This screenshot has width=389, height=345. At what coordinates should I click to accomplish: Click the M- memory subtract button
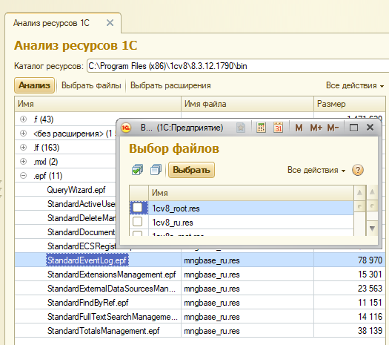(333, 128)
